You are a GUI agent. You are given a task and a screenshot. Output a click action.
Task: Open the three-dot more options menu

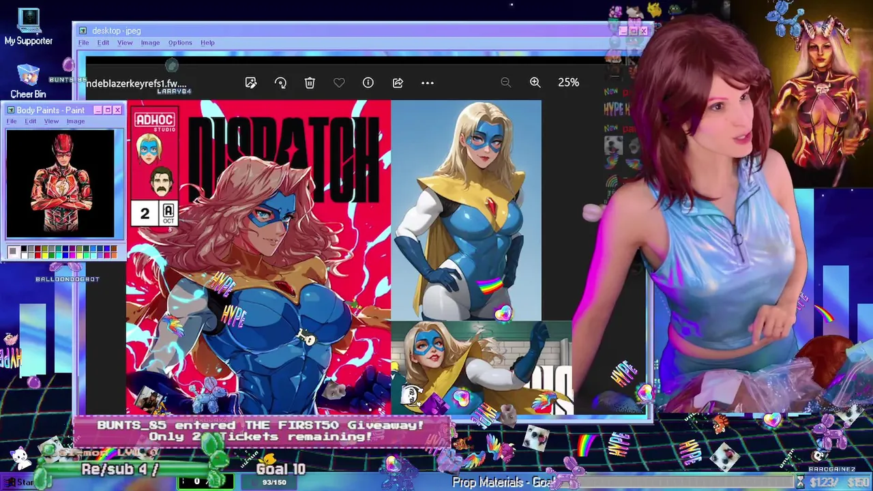[x=428, y=83]
